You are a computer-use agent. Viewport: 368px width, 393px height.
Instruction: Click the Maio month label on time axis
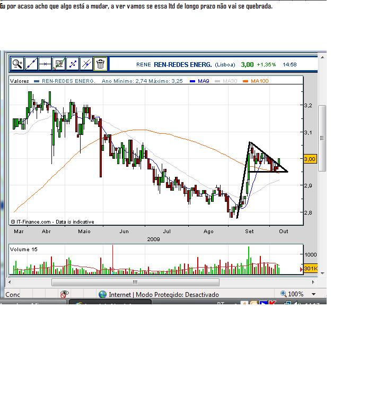[84, 232]
